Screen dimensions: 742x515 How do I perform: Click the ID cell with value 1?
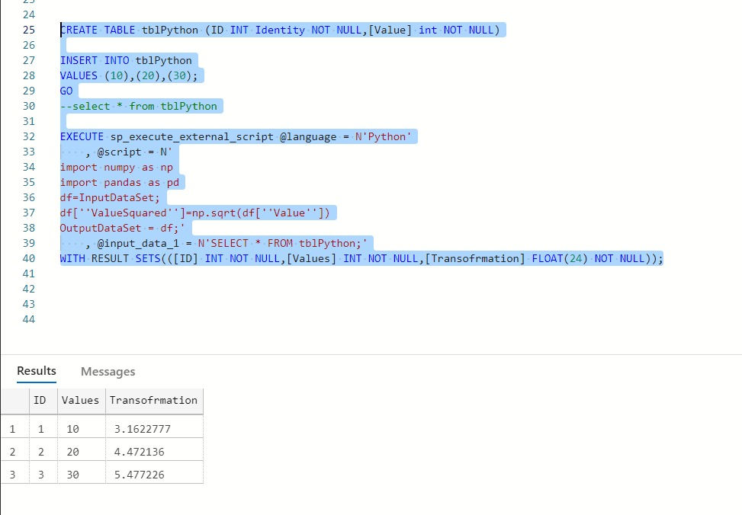pyautogui.click(x=43, y=429)
